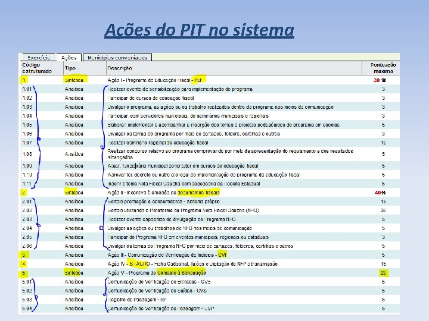This screenshot has width=429, height=321.
Task: Open the Exercício tab
Action: tap(39, 57)
